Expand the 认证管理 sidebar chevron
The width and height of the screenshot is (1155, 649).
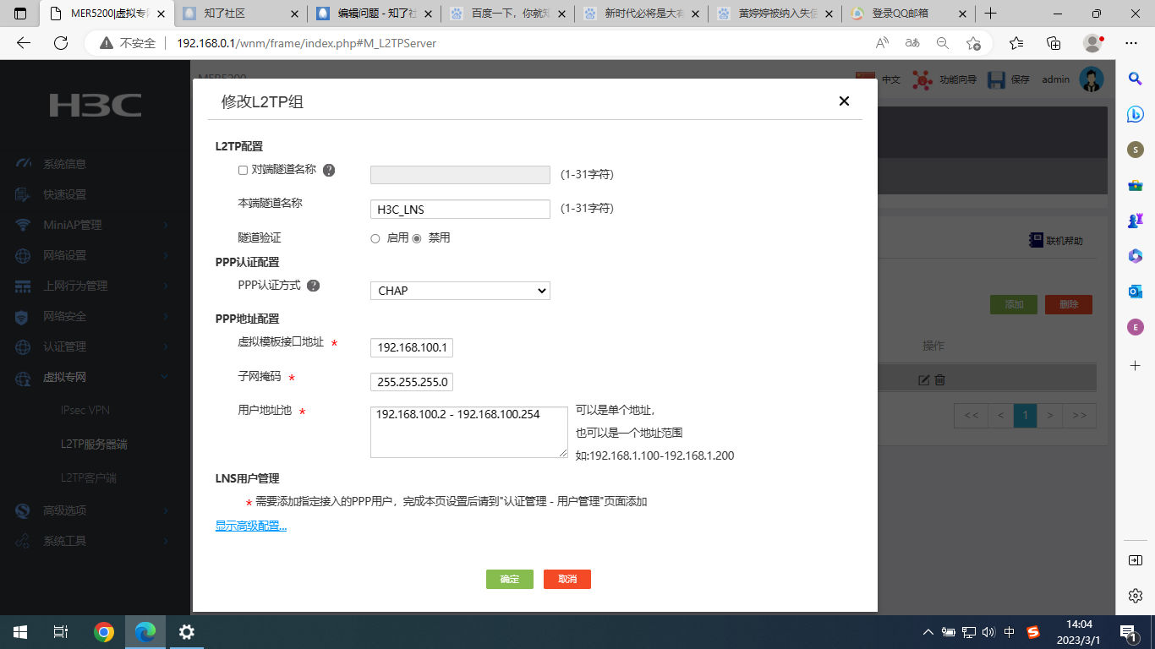[x=166, y=346]
